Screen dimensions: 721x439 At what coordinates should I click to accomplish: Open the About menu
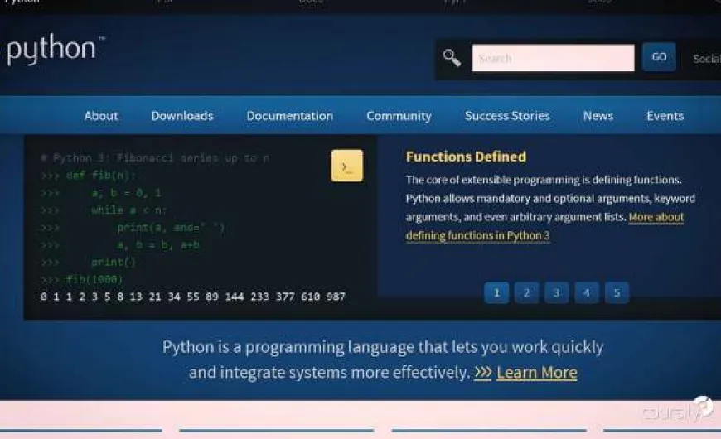[x=101, y=116]
